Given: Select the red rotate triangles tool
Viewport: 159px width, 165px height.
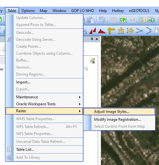Looking at the screenshot, I should (102, 31).
